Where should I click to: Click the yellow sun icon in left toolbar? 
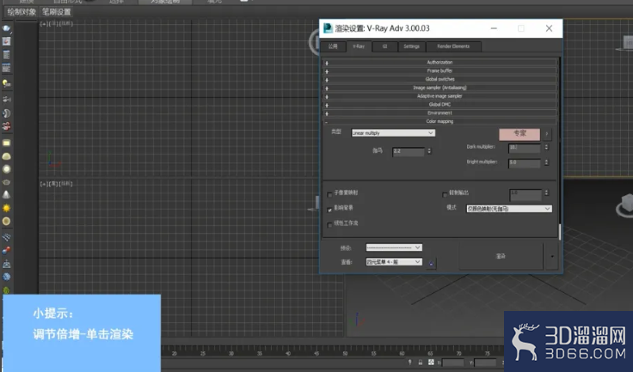pos(6,208)
